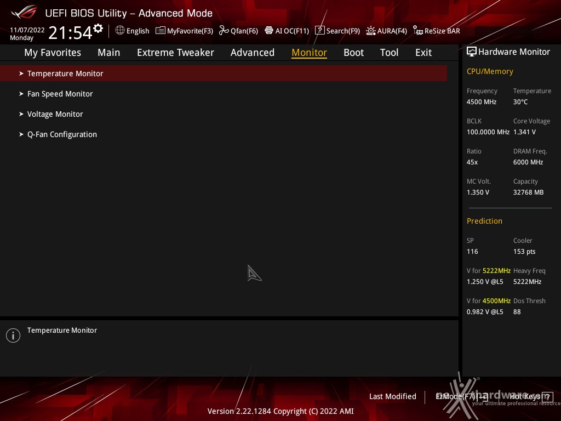
Task: Open Temperature Monitor submenu
Action: coord(224,73)
